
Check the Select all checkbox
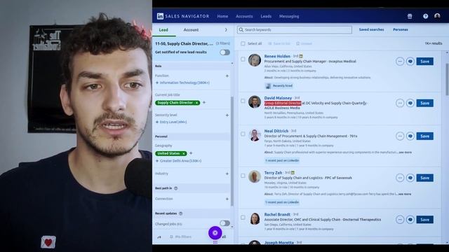(243, 43)
